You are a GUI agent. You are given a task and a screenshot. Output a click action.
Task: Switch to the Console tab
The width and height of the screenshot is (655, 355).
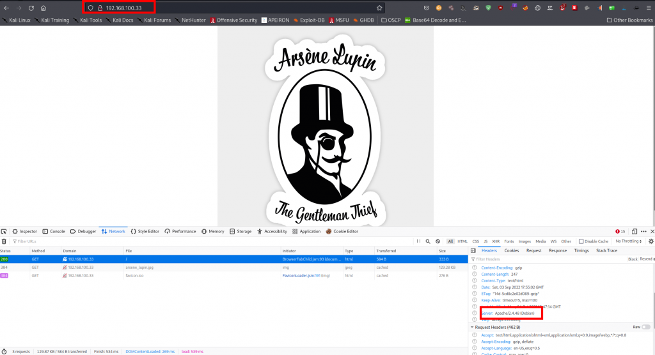(54, 231)
